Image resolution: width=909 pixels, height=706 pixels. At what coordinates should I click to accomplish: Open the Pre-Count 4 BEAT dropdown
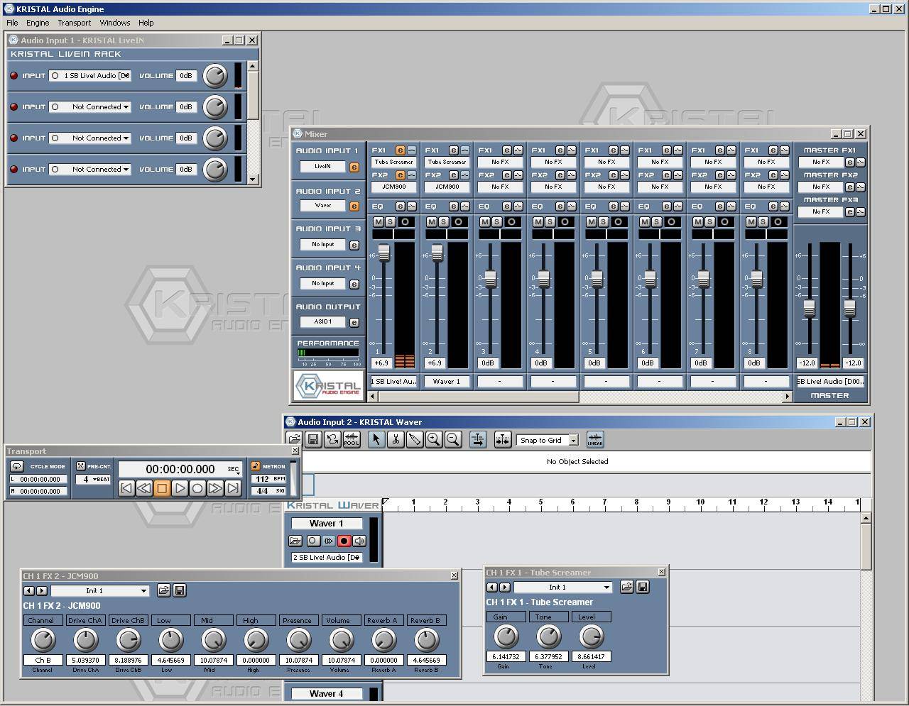point(94,479)
